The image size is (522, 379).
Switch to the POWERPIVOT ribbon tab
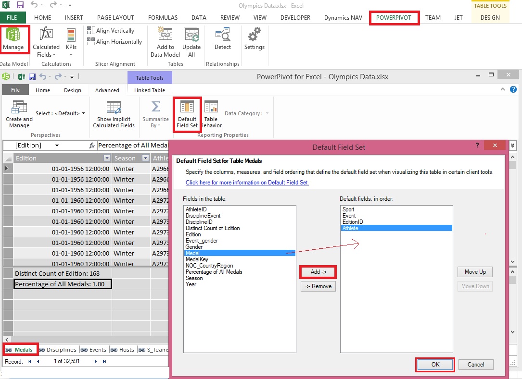click(395, 18)
